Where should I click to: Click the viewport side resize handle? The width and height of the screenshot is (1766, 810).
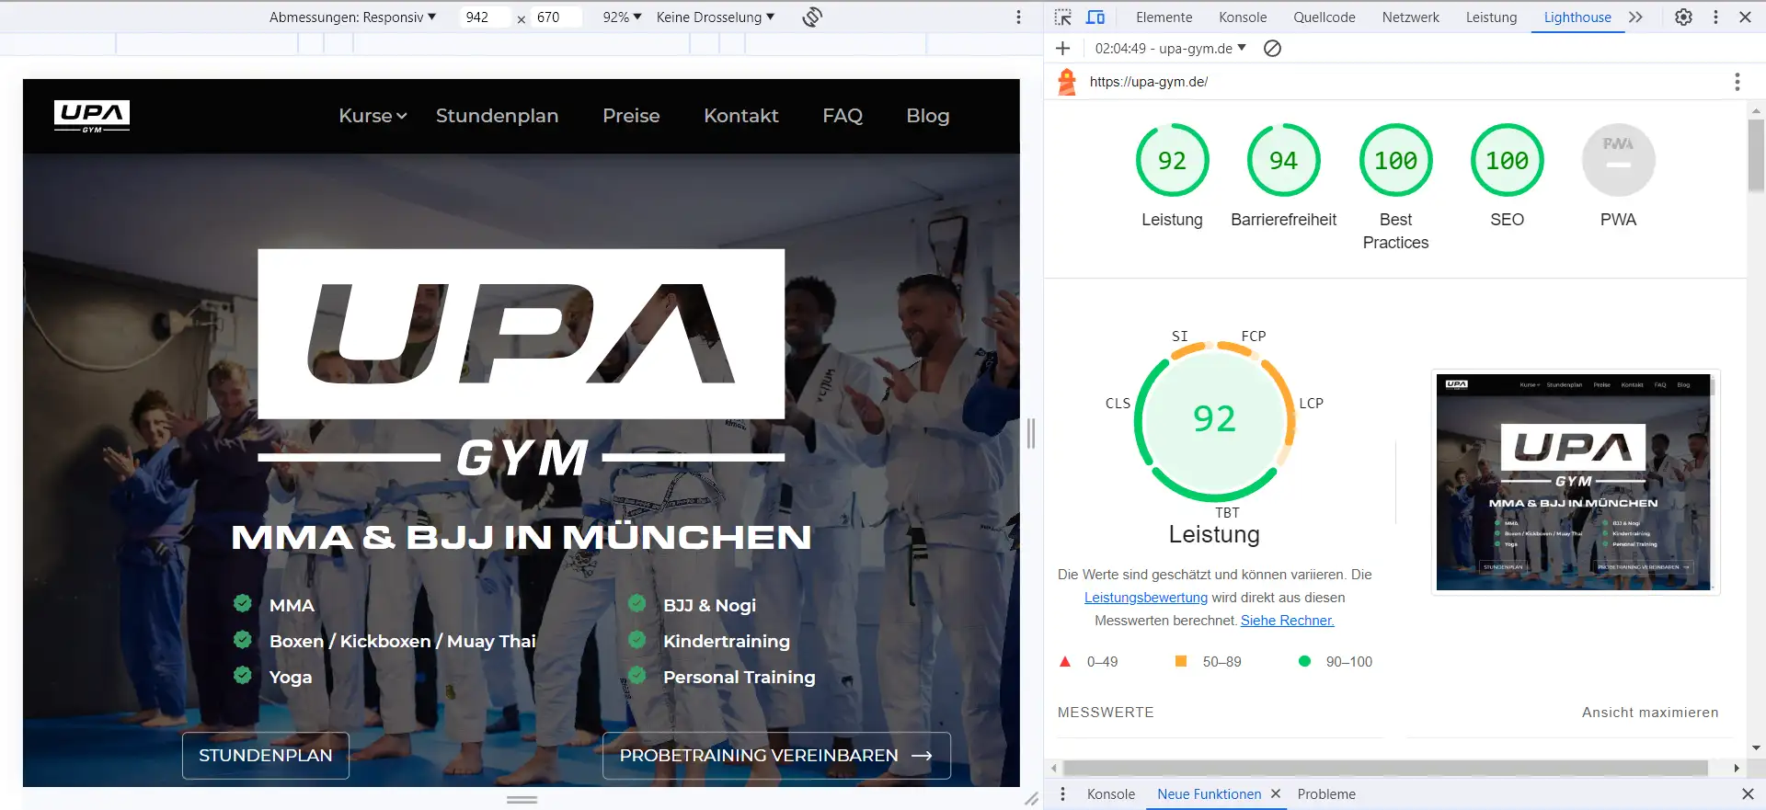click(x=1031, y=433)
